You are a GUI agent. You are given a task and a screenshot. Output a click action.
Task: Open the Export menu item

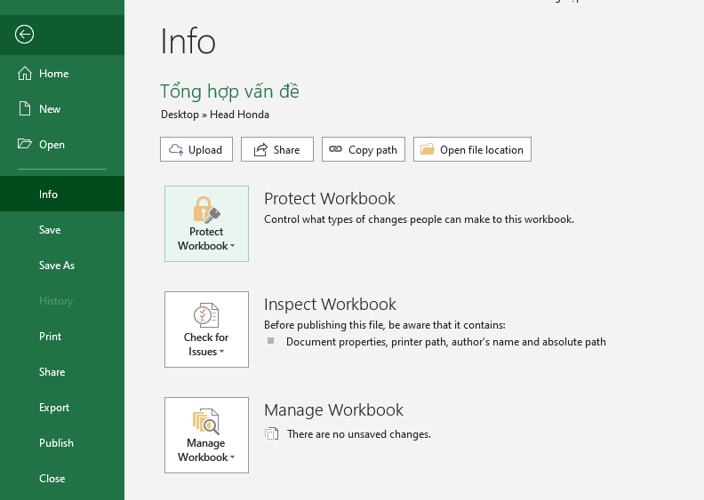point(54,408)
